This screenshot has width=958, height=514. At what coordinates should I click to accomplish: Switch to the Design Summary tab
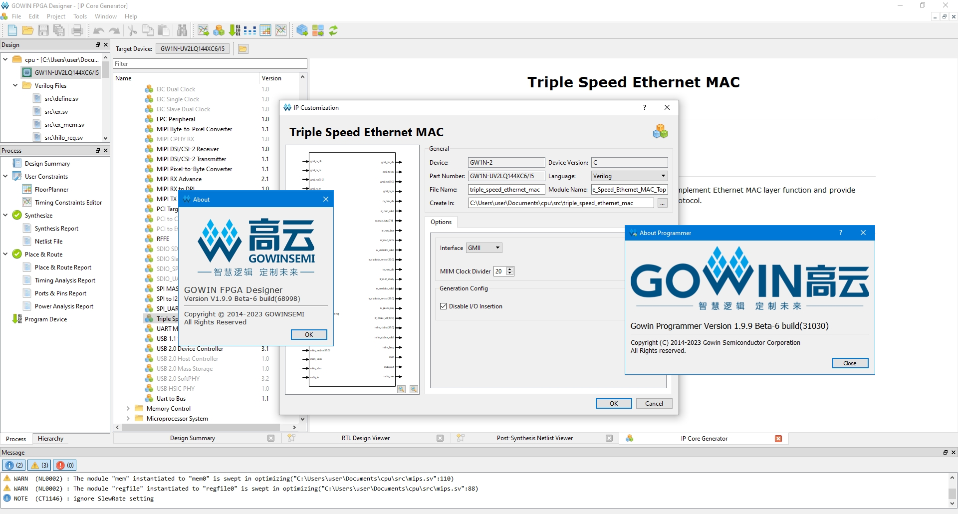tap(193, 438)
